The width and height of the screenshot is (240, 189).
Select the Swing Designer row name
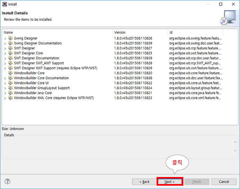(26, 38)
